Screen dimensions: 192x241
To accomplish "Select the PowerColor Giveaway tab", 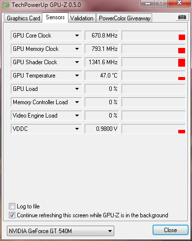I will pos(125,18).
